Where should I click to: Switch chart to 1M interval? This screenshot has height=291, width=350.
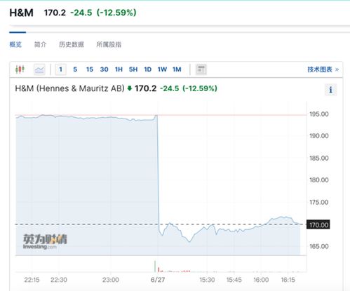tap(177, 69)
